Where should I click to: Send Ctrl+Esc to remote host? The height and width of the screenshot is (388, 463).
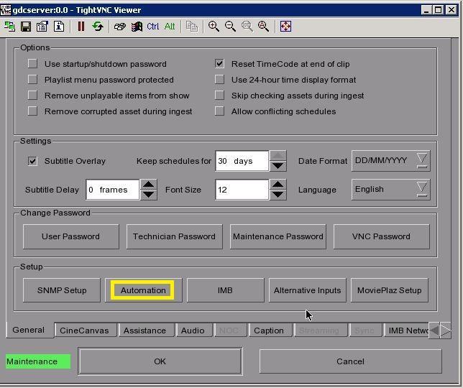[x=137, y=27]
